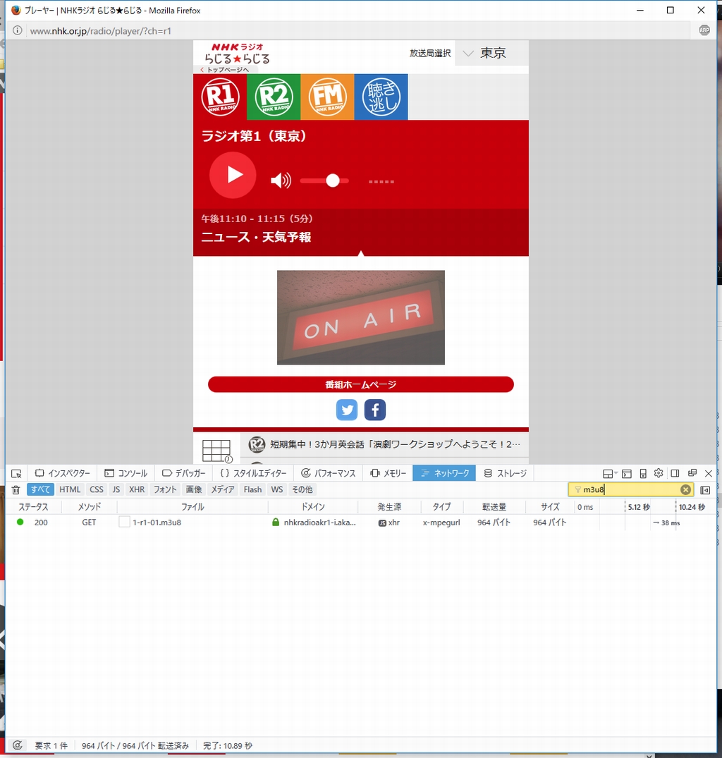Viewport: 722px width, 758px height.
Task: Toggle the network details pane icon
Action: coord(705,489)
